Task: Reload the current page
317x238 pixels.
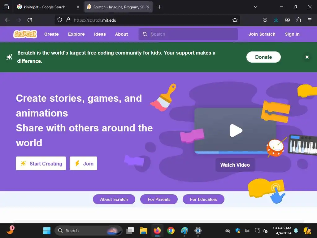Action: [x=30, y=20]
